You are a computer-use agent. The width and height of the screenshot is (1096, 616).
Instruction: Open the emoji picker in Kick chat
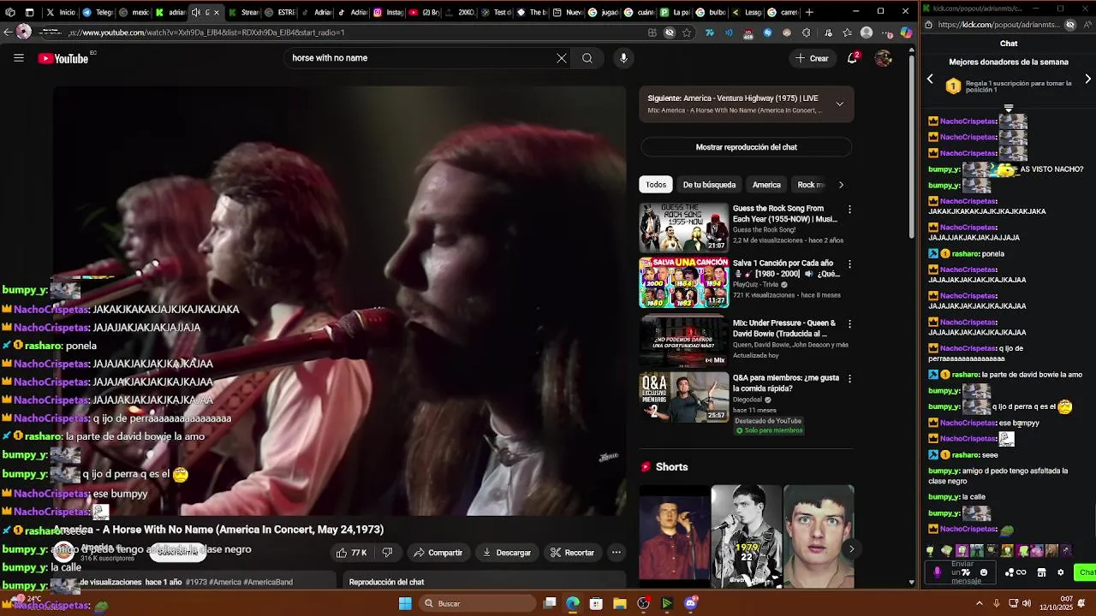983,572
